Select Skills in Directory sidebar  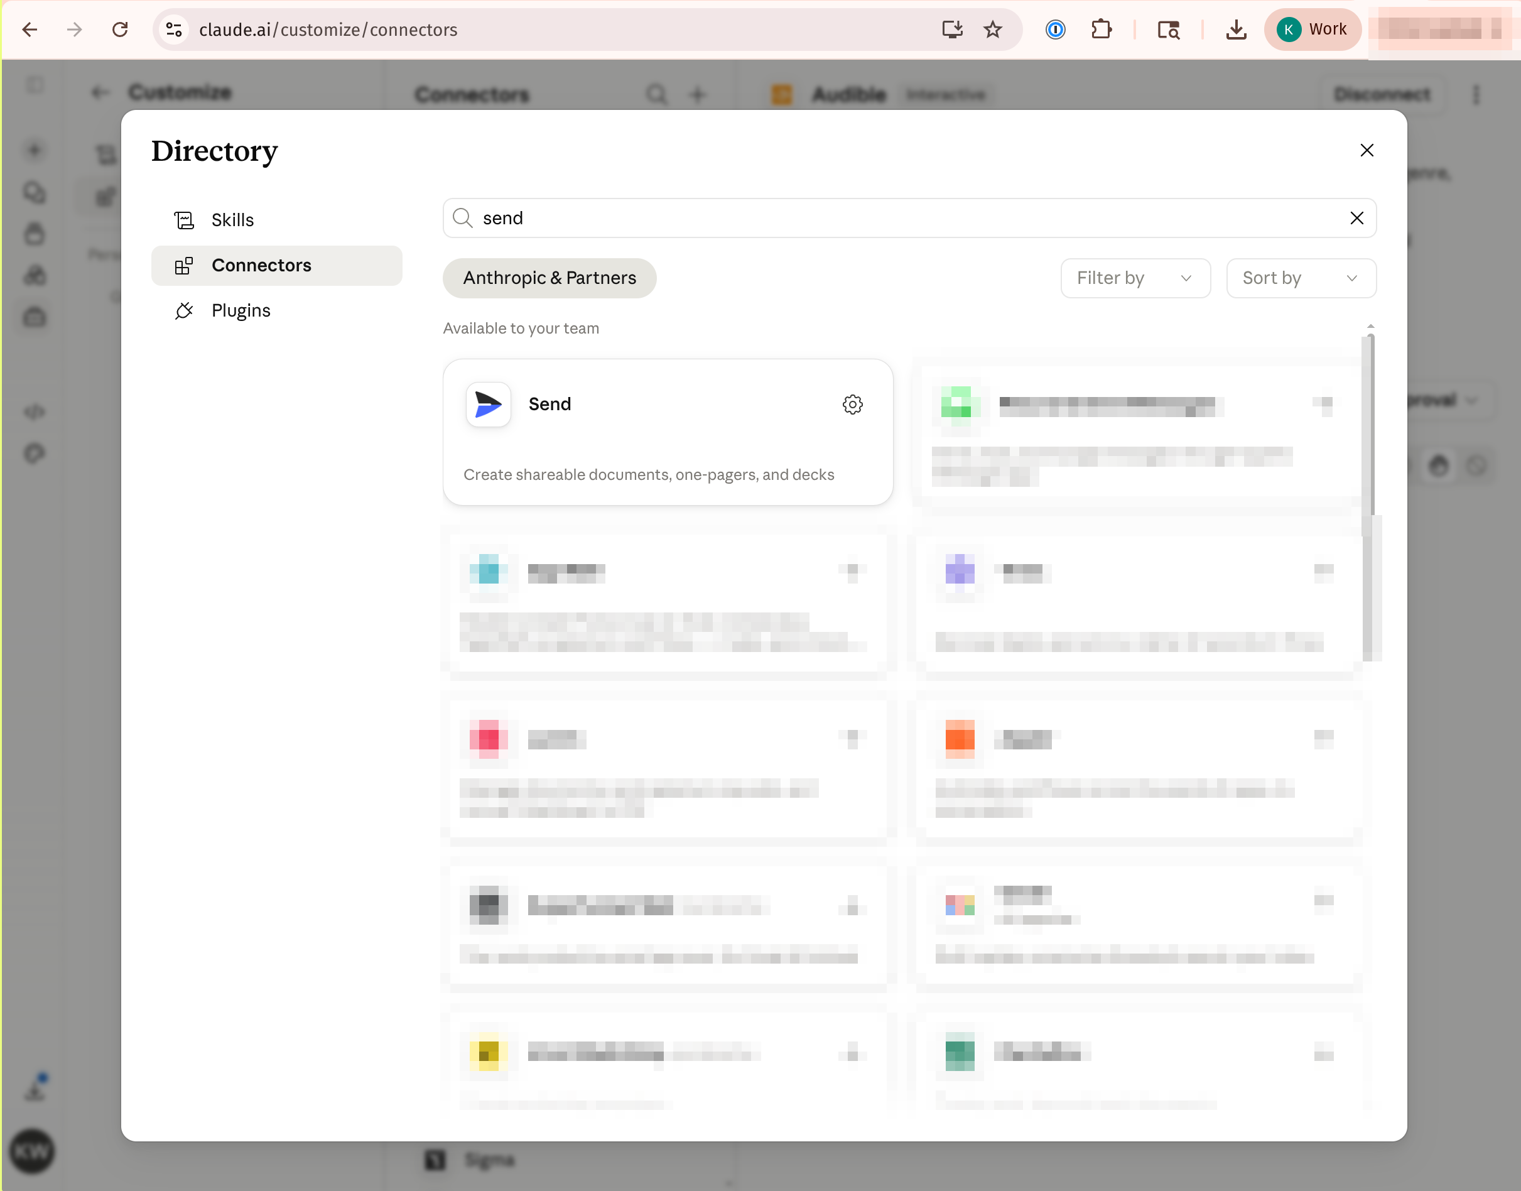277,220
